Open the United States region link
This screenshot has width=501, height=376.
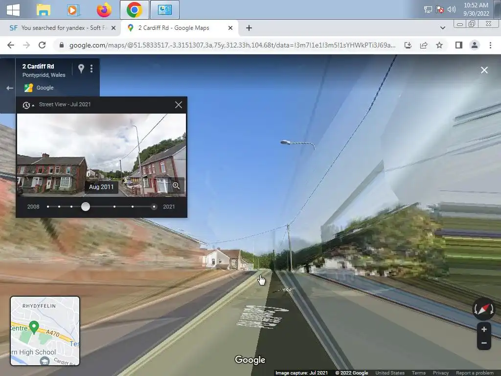pos(390,373)
